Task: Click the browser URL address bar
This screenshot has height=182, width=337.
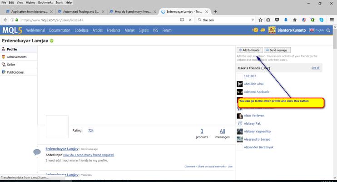Action: tap(100, 20)
